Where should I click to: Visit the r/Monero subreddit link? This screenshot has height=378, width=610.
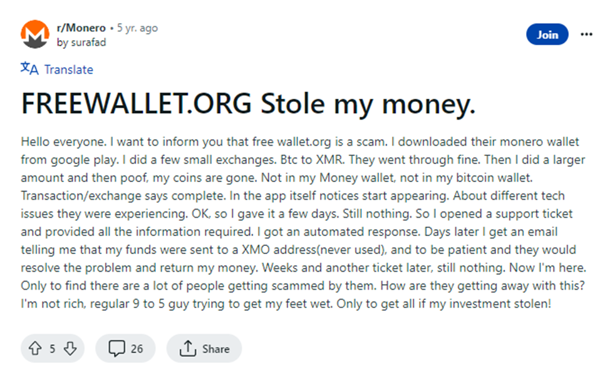[x=81, y=28]
